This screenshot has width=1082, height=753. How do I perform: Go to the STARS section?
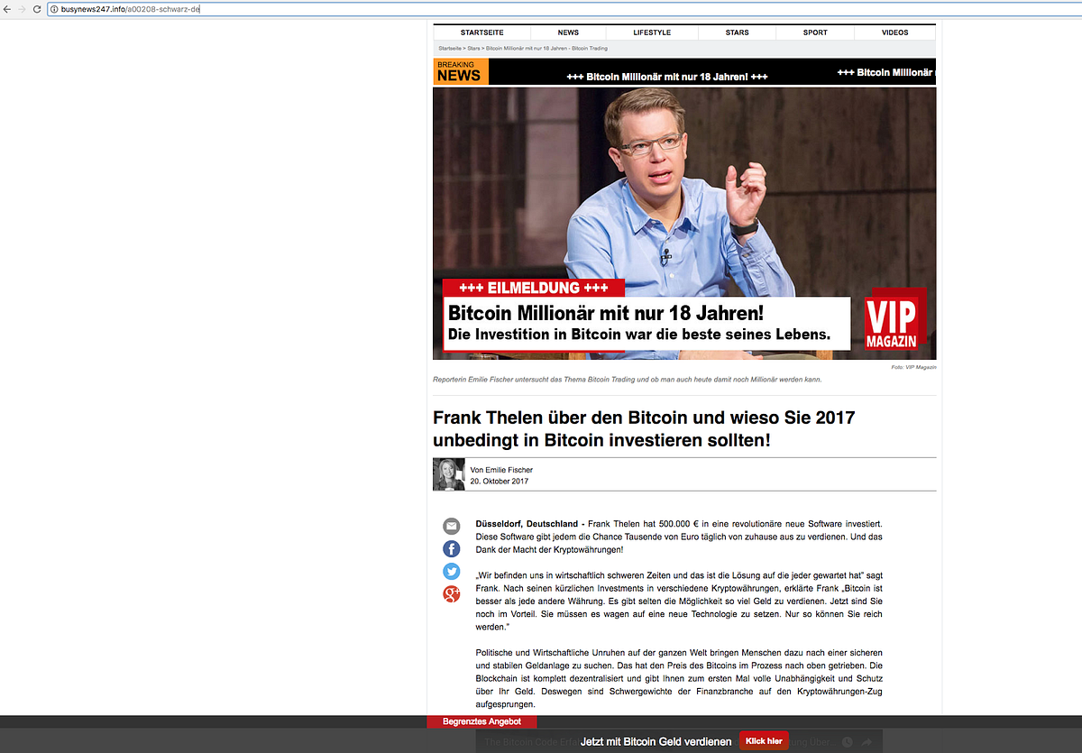click(x=737, y=32)
